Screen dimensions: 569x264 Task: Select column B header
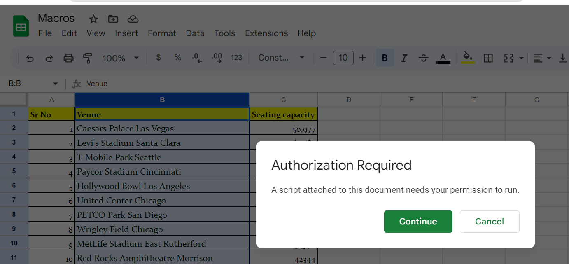pos(162,100)
